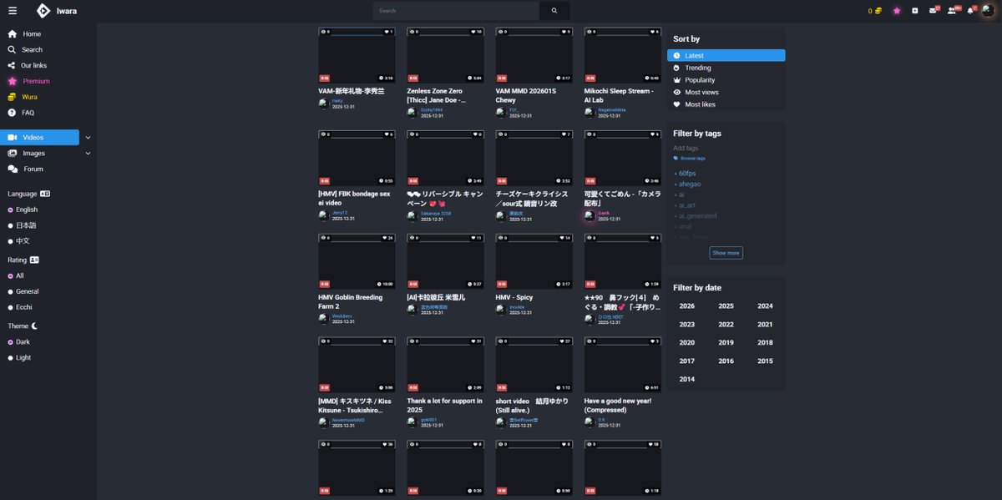The width and height of the screenshot is (1002, 500).
Task: Open uploader avatar under 可愛くてごめん video
Action: click(590, 215)
